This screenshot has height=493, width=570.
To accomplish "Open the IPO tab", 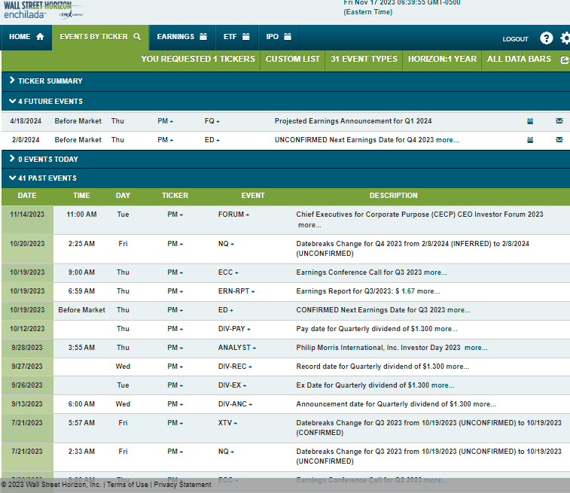I will [x=279, y=37].
